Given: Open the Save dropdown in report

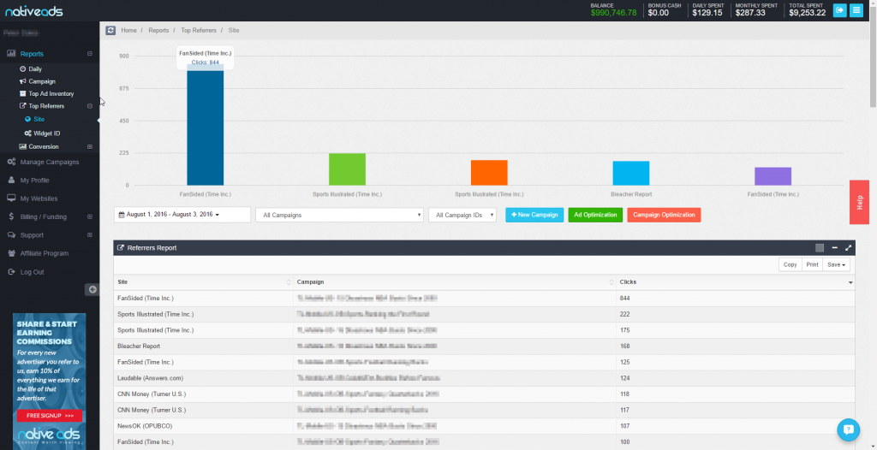Looking at the screenshot, I should point(836,265).
